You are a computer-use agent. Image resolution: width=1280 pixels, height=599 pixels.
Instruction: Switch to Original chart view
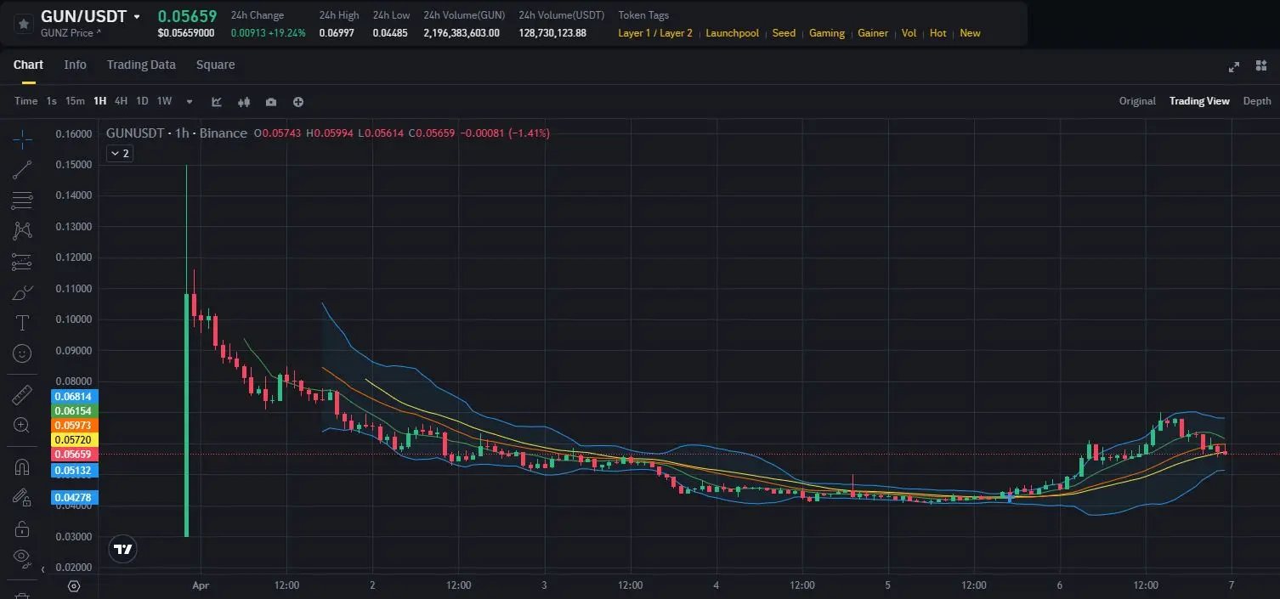pos(1137,101)
